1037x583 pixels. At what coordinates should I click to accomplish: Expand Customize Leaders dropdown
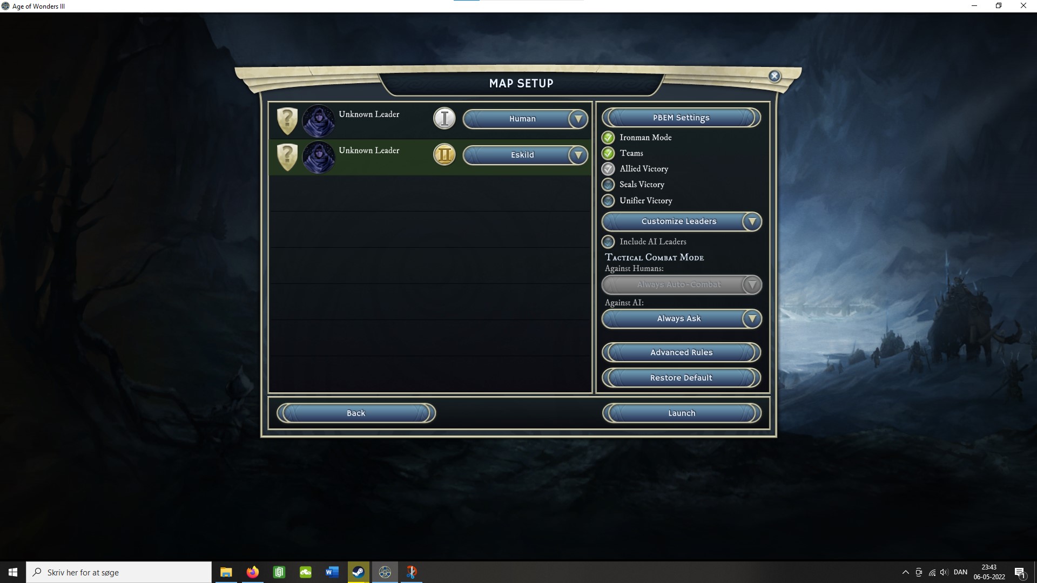[682, 221]
